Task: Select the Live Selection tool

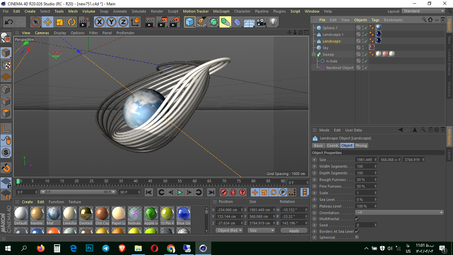Action: tap(36, 22)
